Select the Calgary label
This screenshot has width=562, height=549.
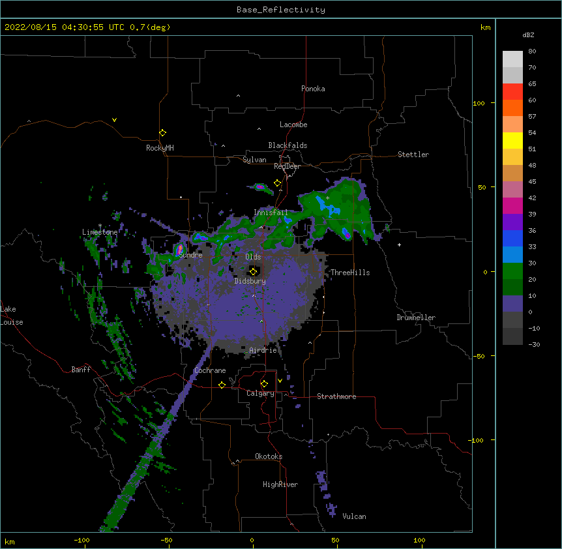(260, 393)
